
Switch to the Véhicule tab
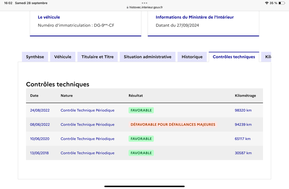click(62, 57)
